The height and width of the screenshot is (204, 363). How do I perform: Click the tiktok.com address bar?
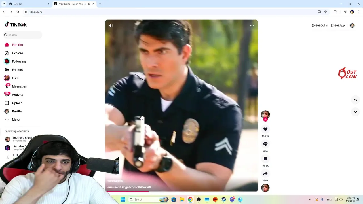coord(170,12)
